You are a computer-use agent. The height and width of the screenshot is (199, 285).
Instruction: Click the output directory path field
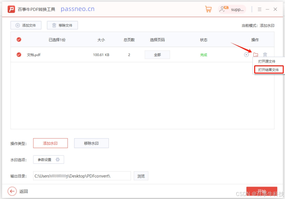coord(82,176)
